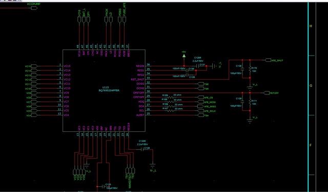Select the FUSE_AFE port connector at top
The image size is (328, 192).
[x=124, y=19]
